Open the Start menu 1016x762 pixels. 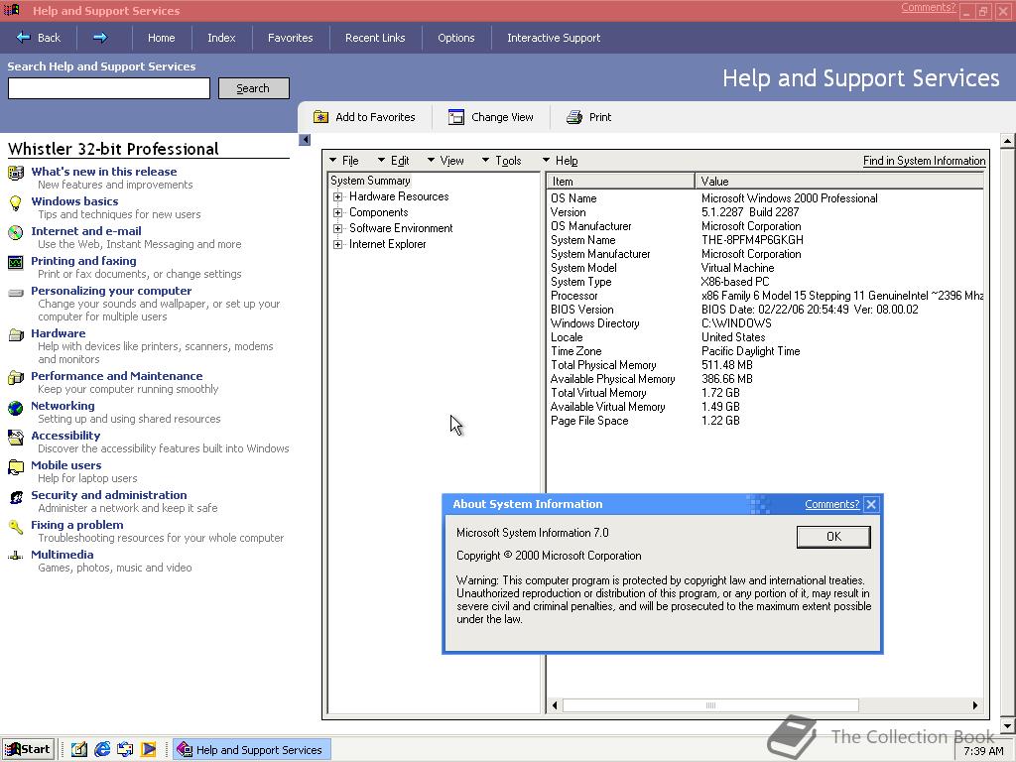click(x=27, y=749)
